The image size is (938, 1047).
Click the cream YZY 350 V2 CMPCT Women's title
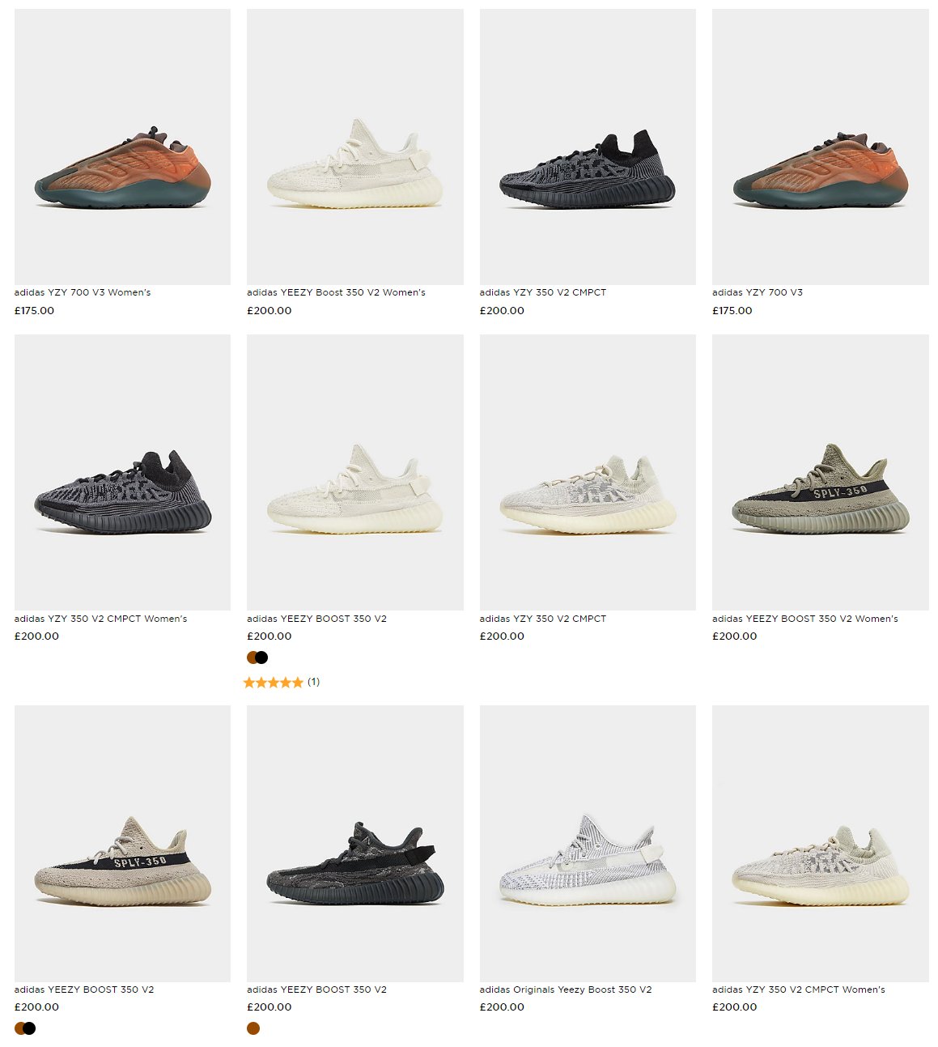coord(799,990)
